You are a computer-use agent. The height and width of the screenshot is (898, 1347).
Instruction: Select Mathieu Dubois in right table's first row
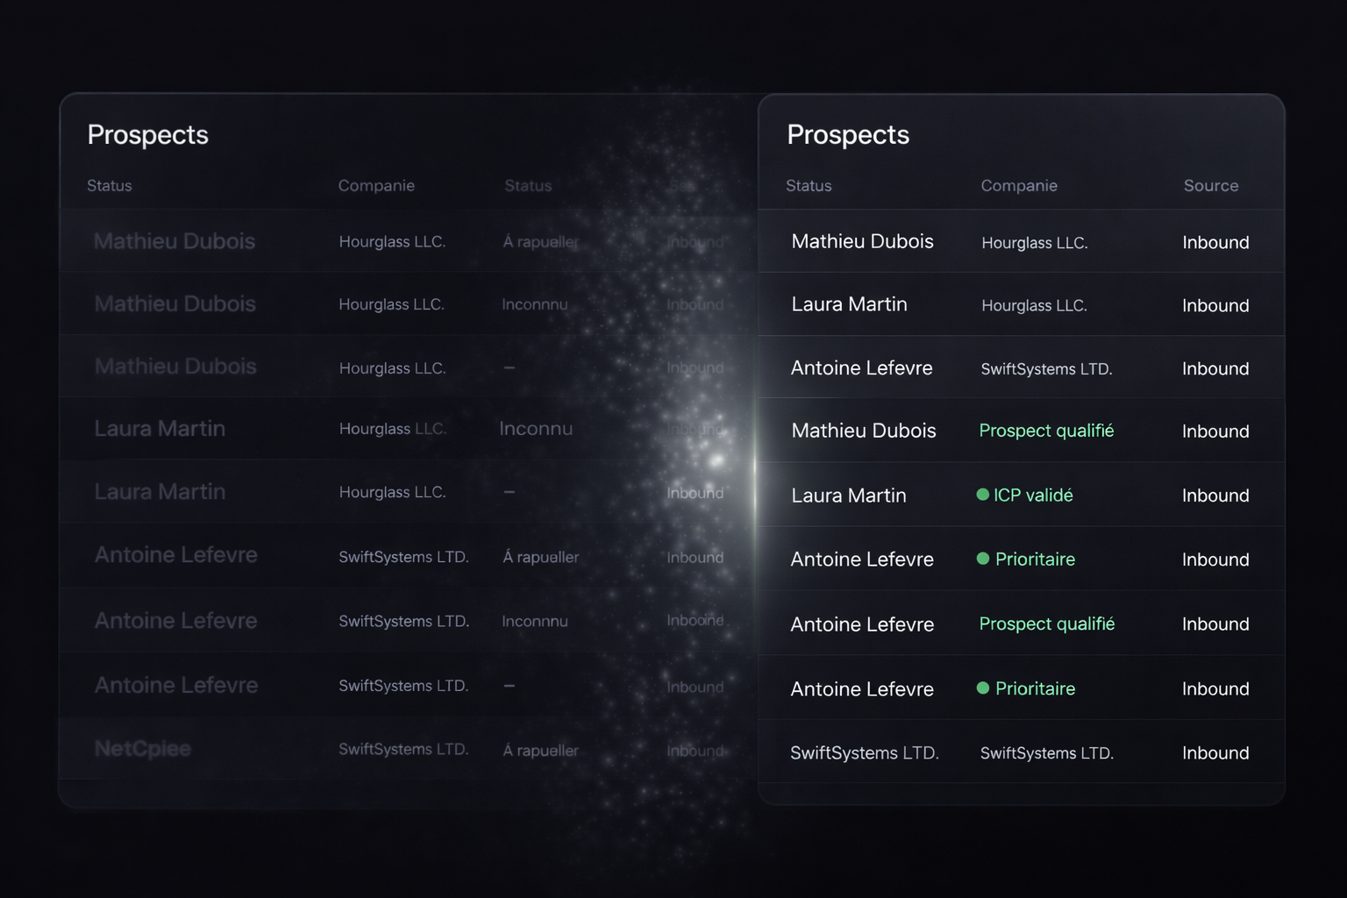pos(862,241)
